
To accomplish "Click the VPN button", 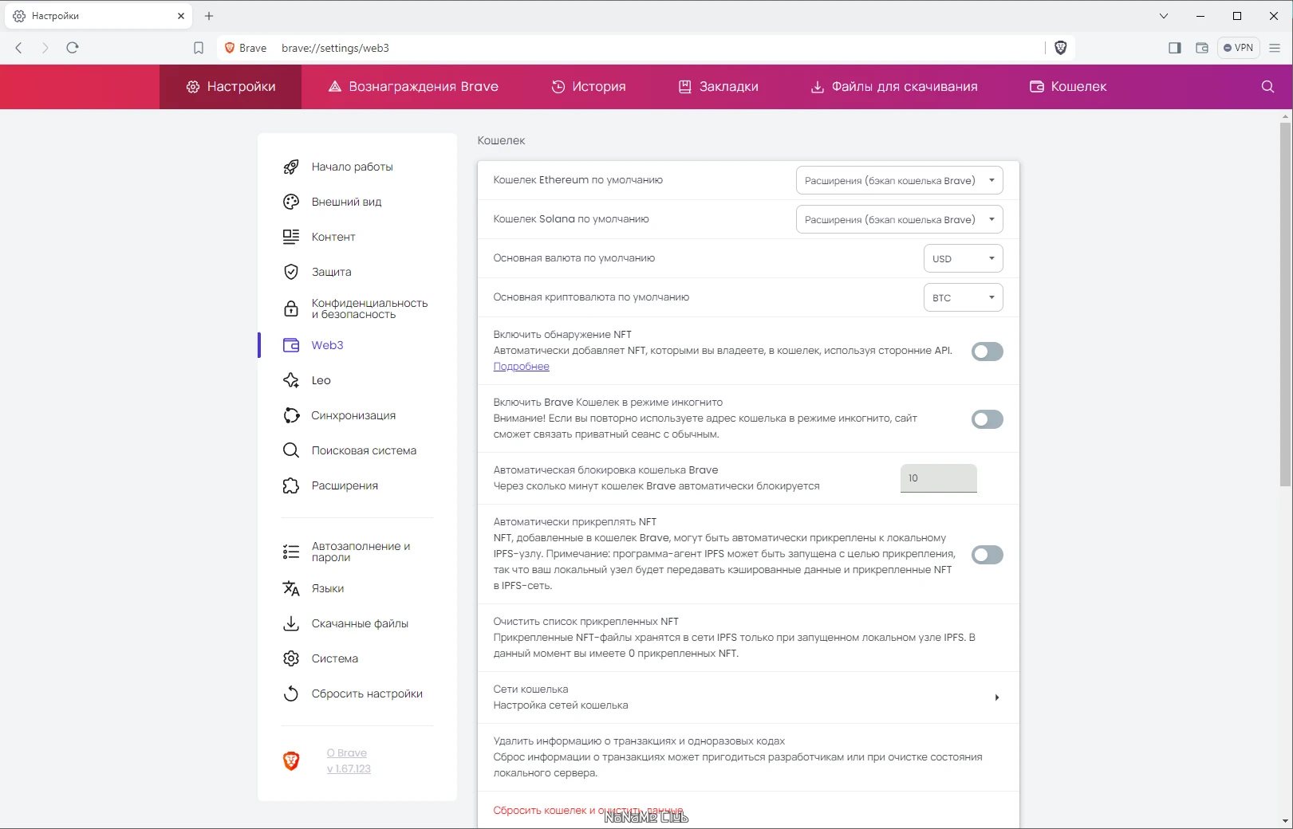I will (x=1238, y=48).
